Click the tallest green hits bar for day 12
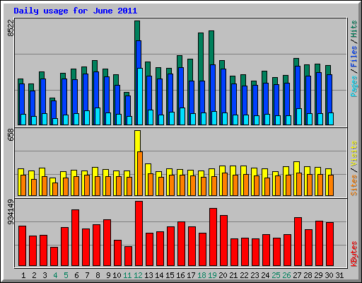Viewport: 362px width, 283px height. click(137, 30)
